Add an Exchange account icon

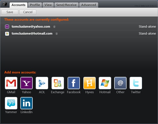[58, 83]
